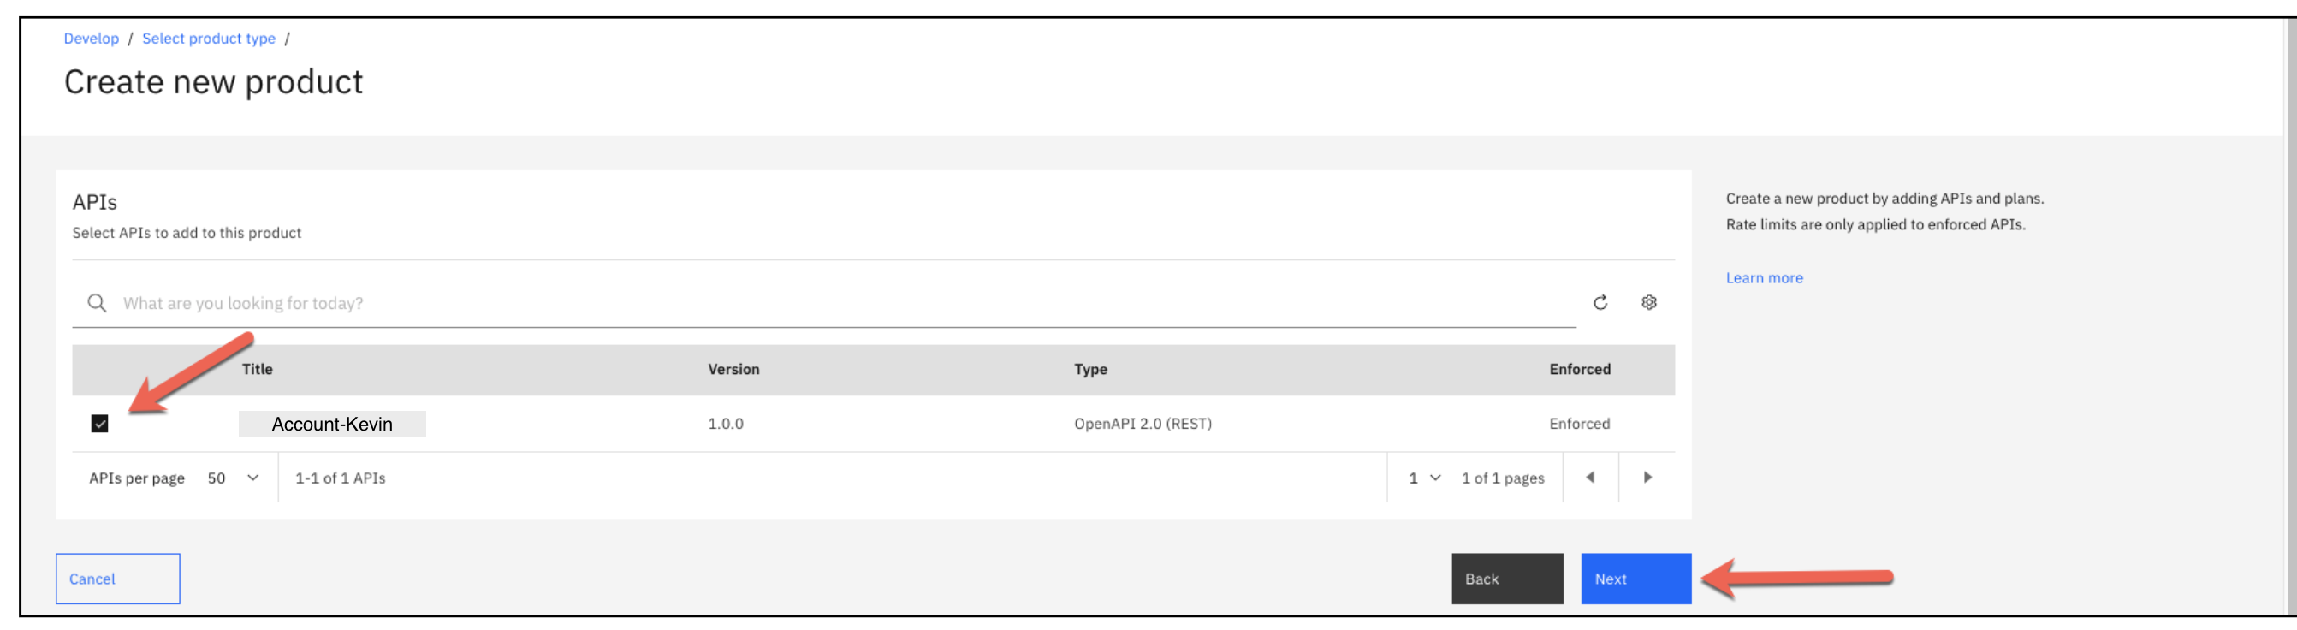Navigate to the Develop breadcrumb
Screen dimensions: 2297x630
91,39
